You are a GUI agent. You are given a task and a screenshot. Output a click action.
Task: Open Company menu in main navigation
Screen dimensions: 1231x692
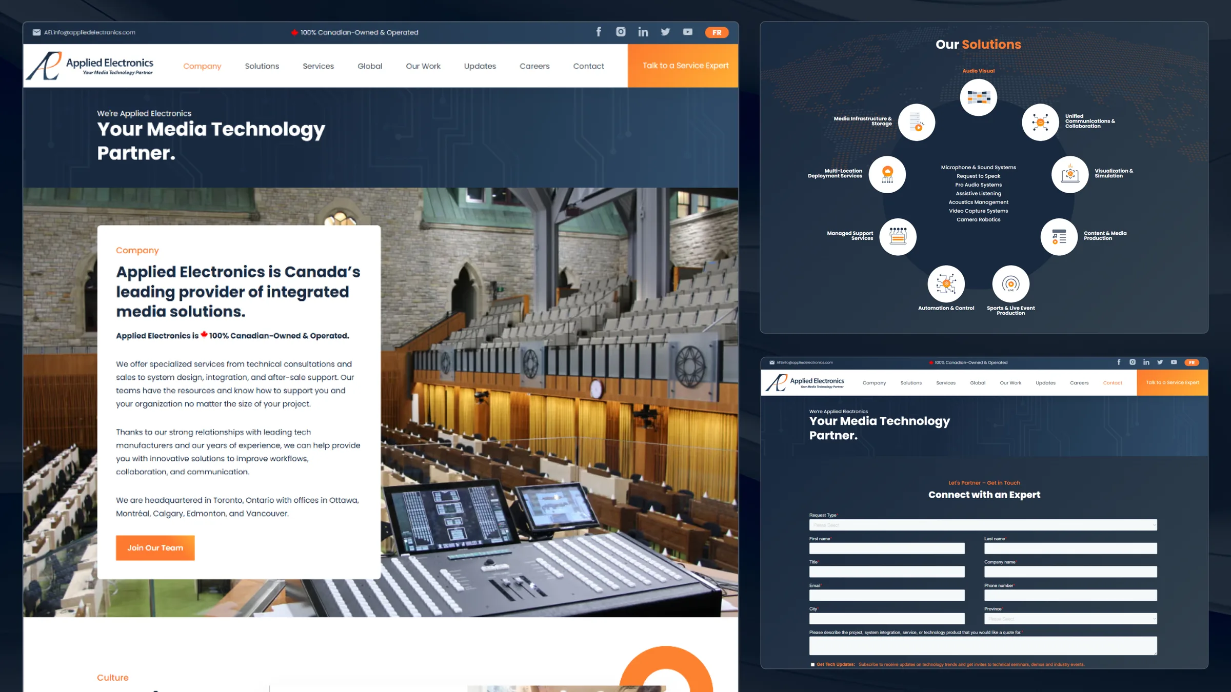tap(202, 66)
